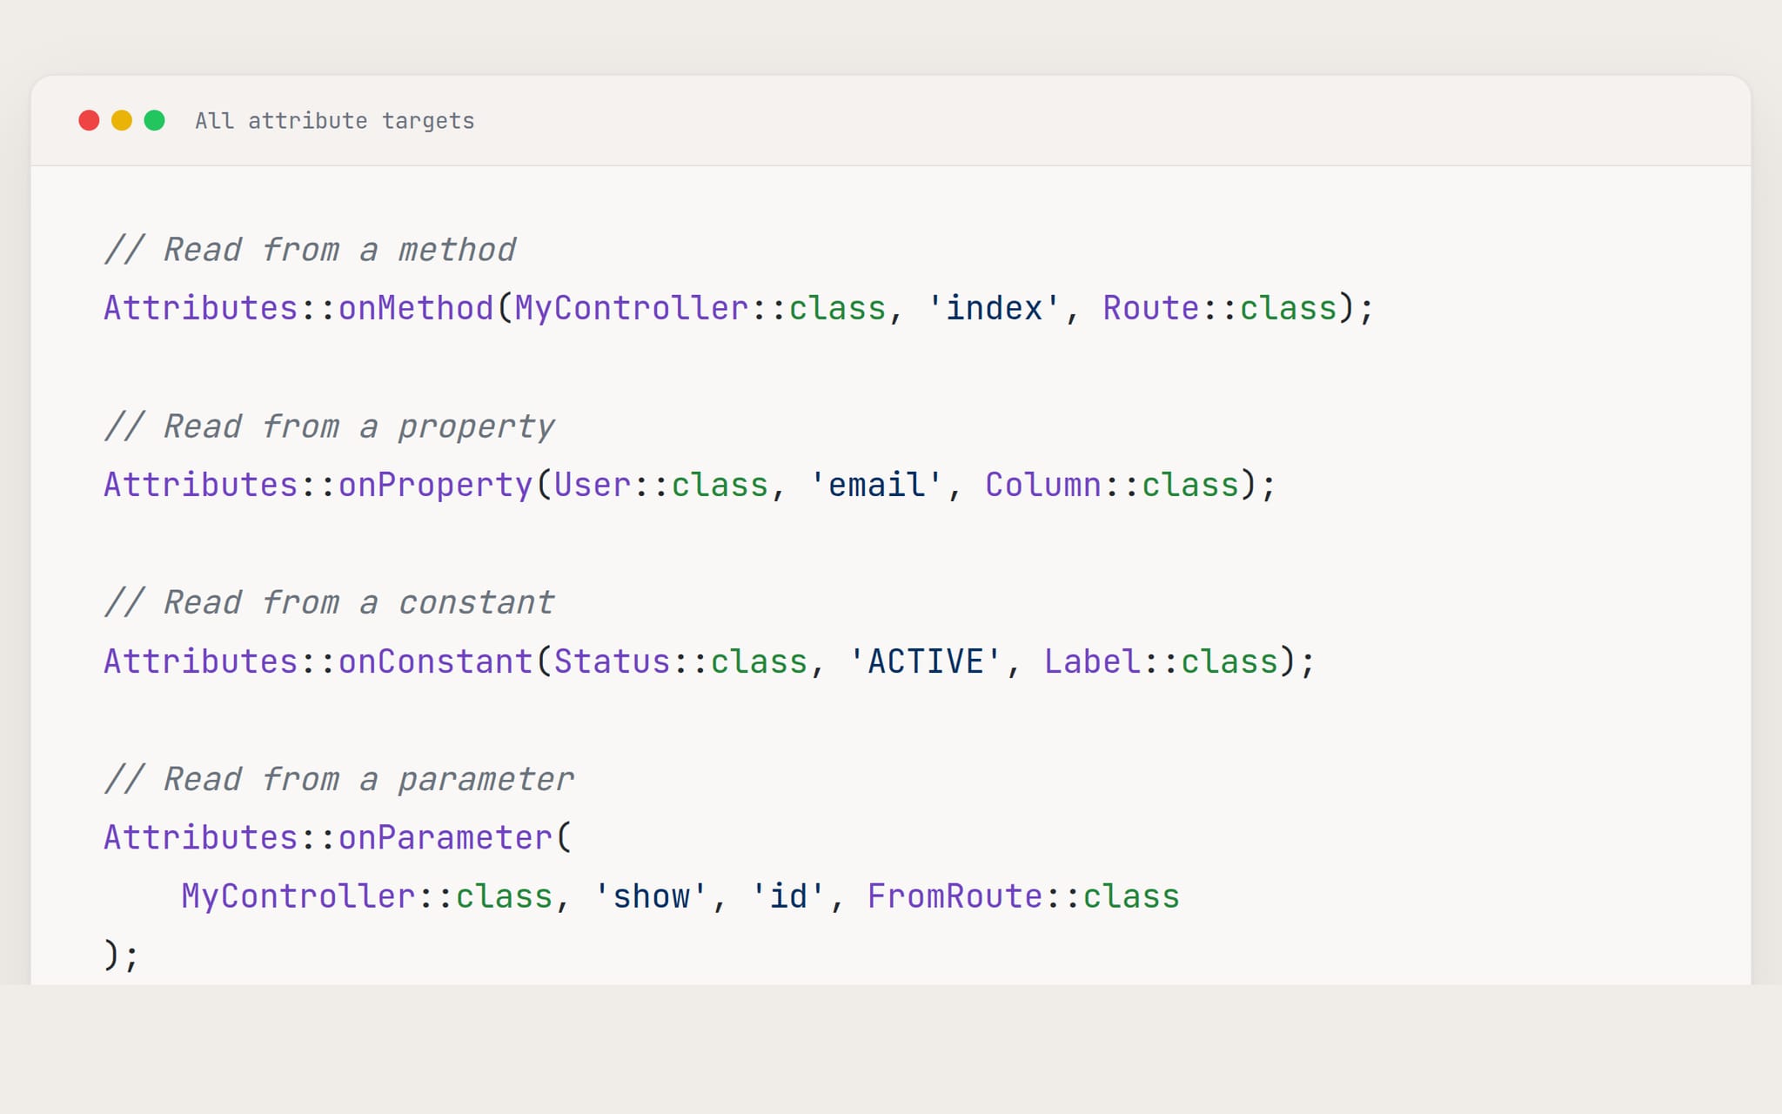Click the green maximize dot
This screenshot has width=1782, height=1114.
pyautogui.click(x=155, y=120)
